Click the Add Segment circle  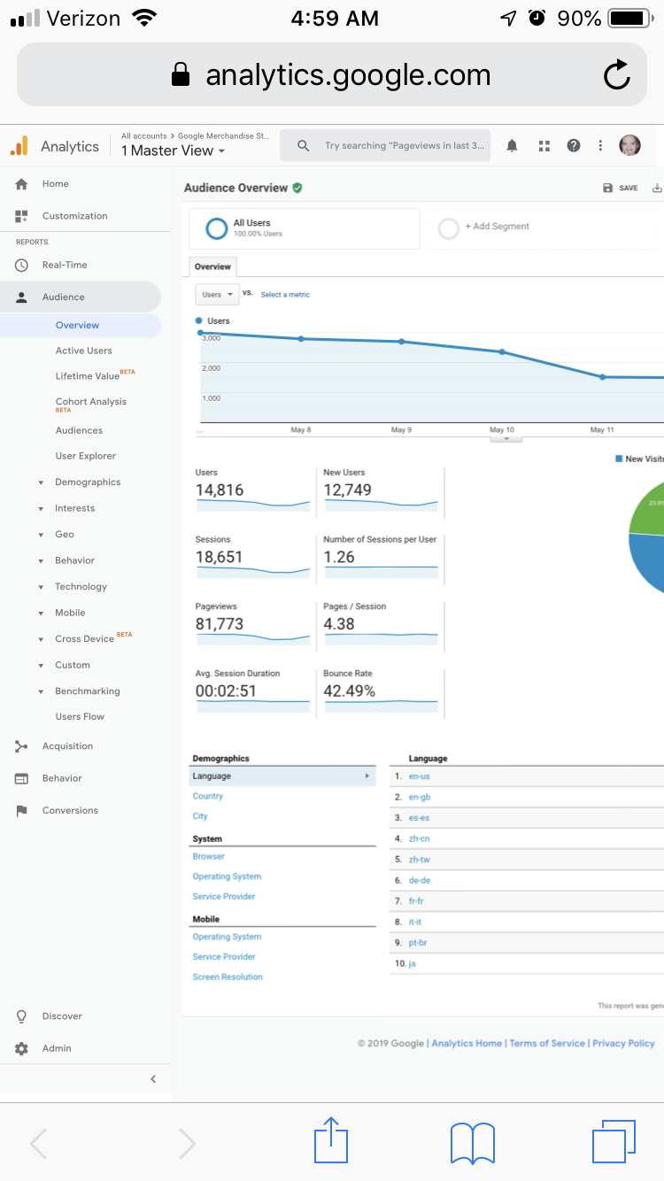point(448,228)
